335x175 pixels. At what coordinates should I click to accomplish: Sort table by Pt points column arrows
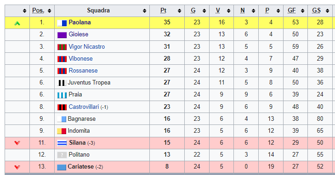point(180,11)
